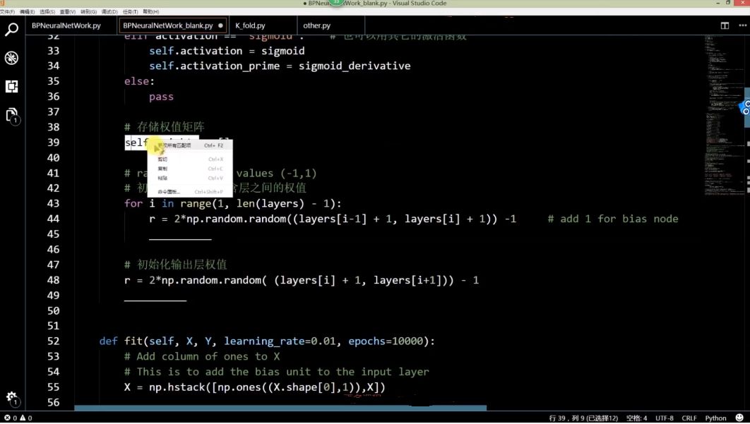Screen dimensions: 750x424
Task: Switch to the BPNeuralNetWork.py tab
Action: pyautogui.click(x=66, y=25)
